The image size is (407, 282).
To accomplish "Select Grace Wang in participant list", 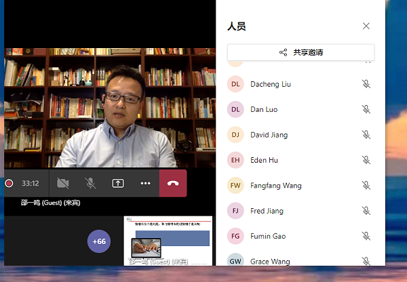I will coord(269,261).
